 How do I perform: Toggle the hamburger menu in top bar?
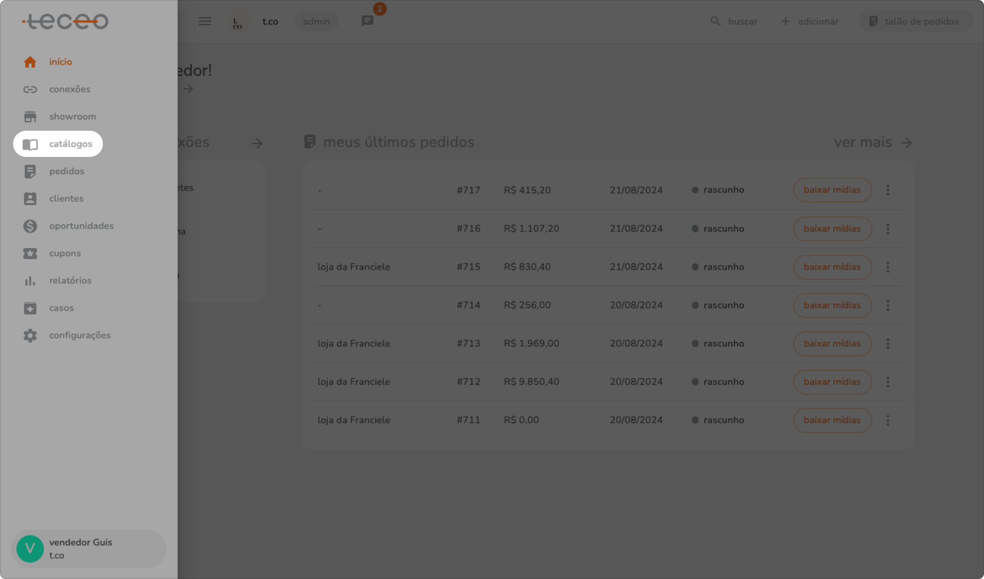[205, 21]
